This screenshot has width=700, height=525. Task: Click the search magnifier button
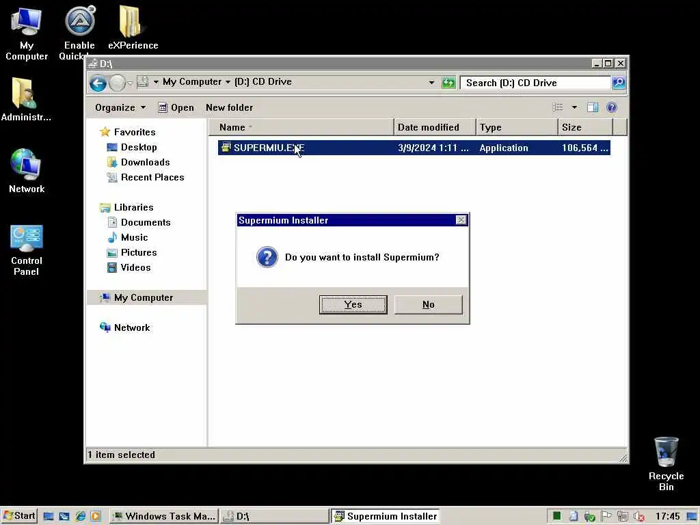[619, 83]
